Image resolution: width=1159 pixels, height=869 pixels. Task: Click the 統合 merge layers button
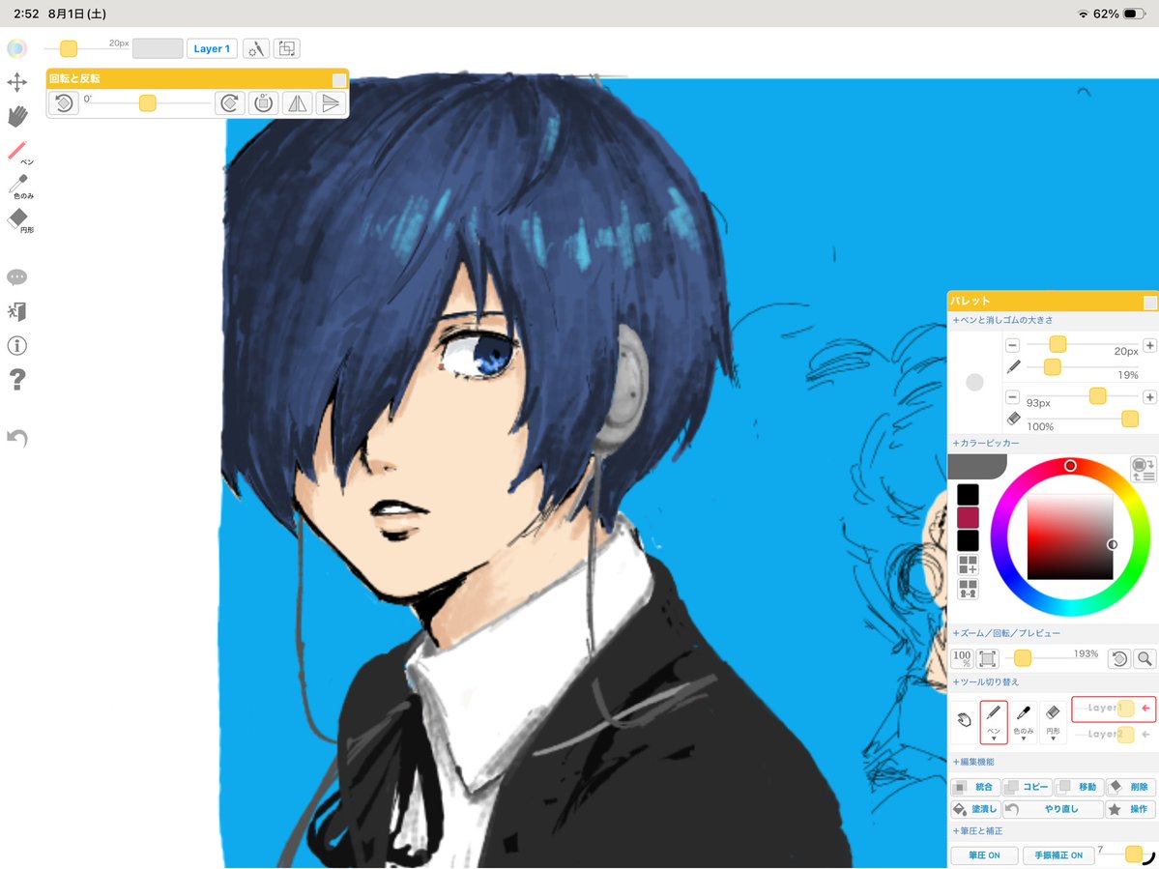click(975, 787)
